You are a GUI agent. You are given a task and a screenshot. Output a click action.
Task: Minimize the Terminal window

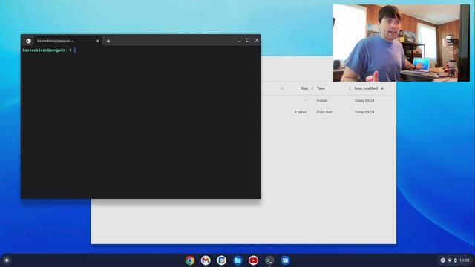click(239, 40)
